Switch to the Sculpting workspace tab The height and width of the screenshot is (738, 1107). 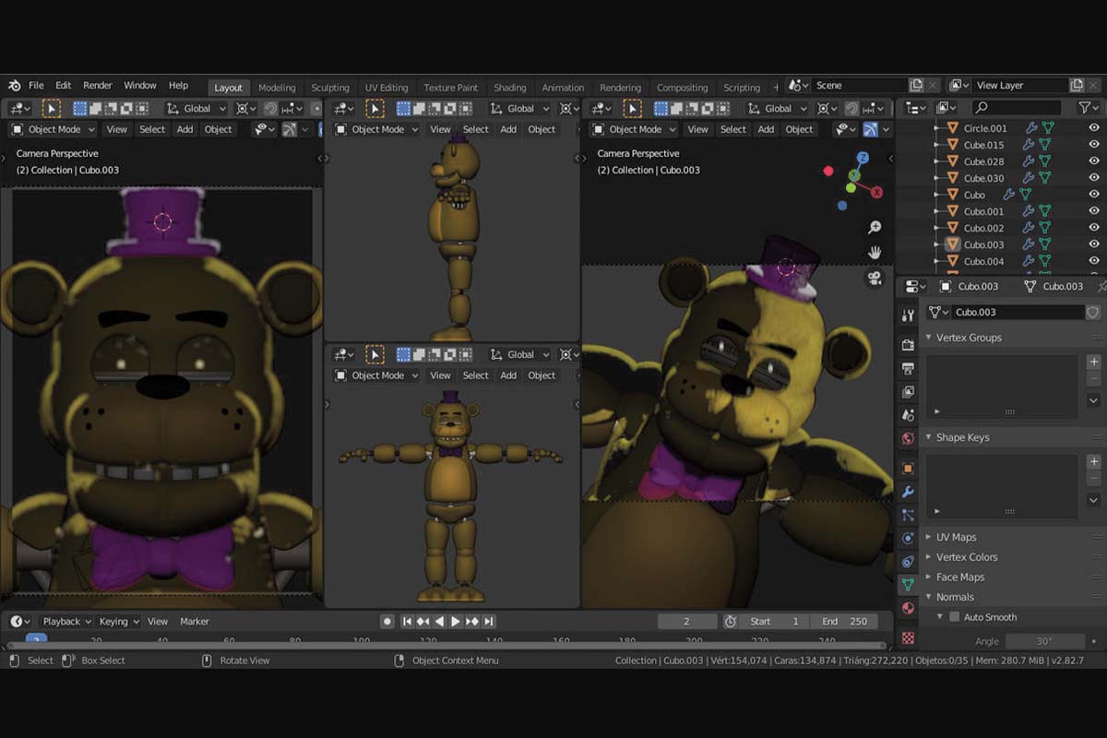pos(330,88)
